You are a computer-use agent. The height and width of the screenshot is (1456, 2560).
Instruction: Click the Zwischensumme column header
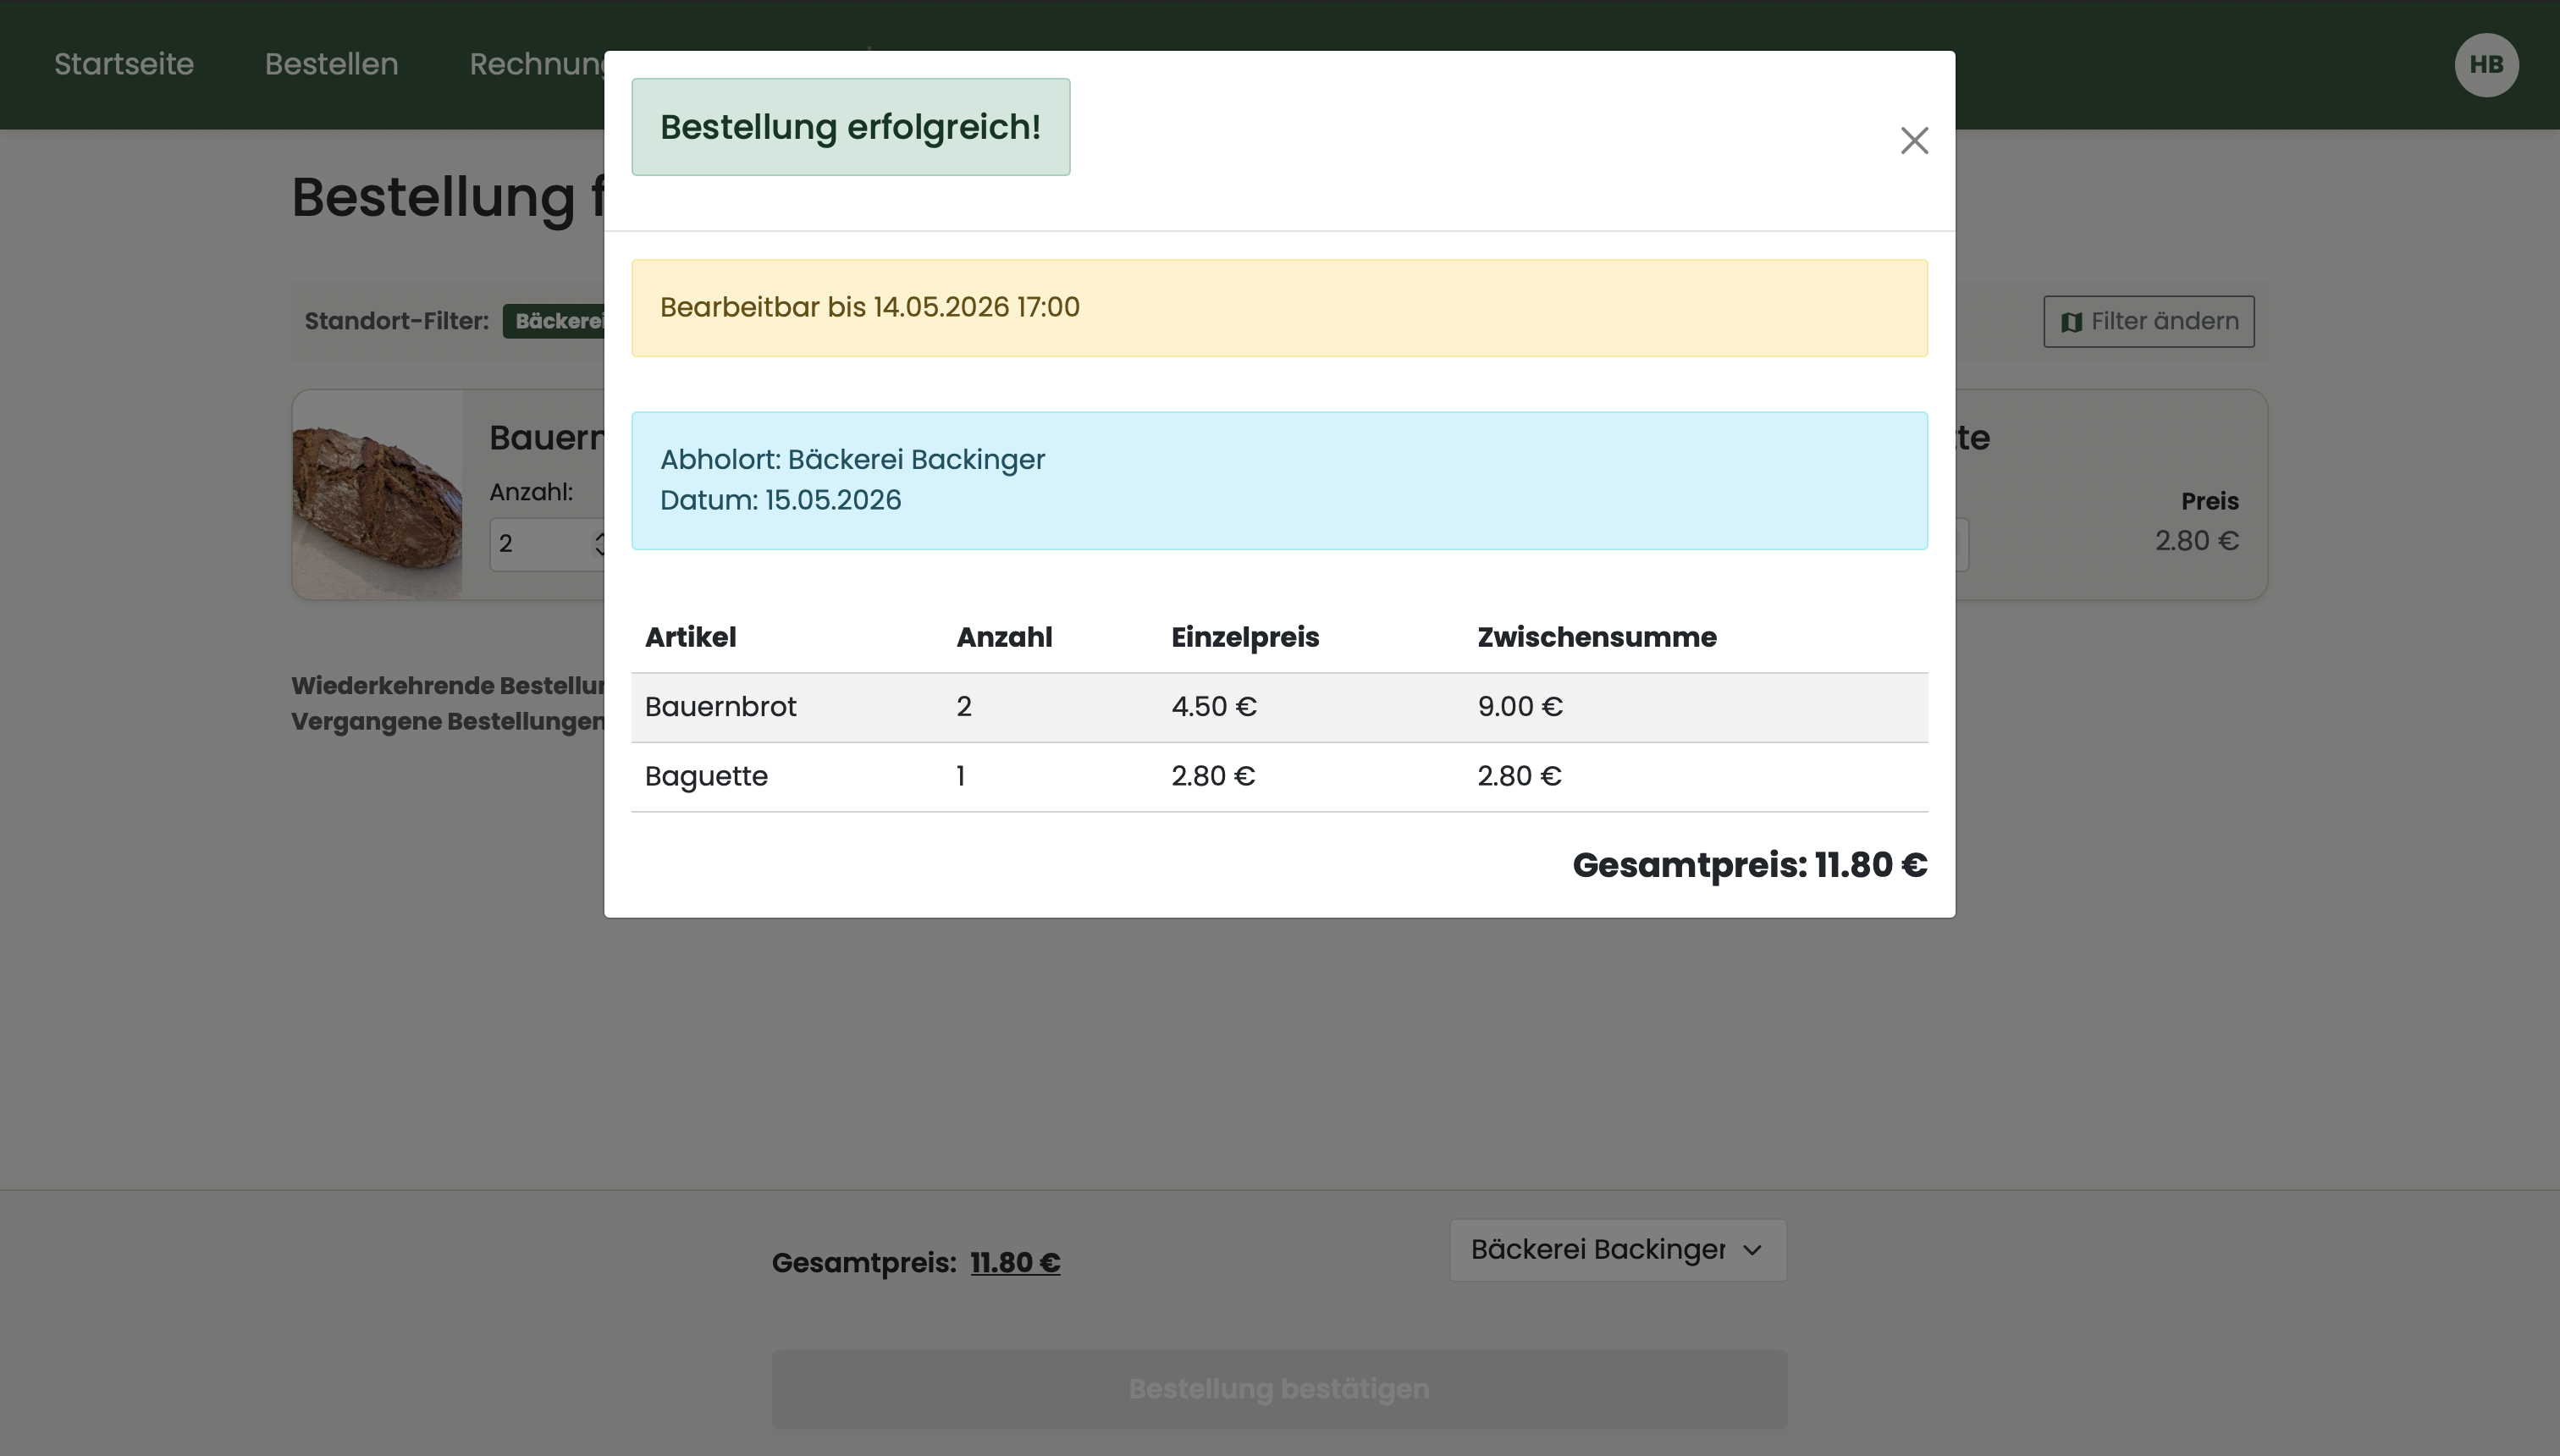coord(1596,637)
